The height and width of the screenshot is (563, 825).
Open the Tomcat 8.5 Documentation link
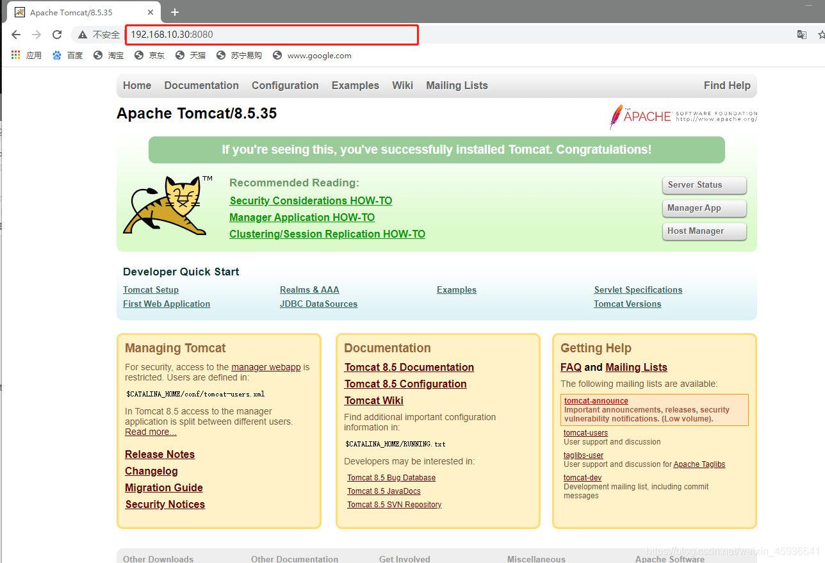coord(409,367)
